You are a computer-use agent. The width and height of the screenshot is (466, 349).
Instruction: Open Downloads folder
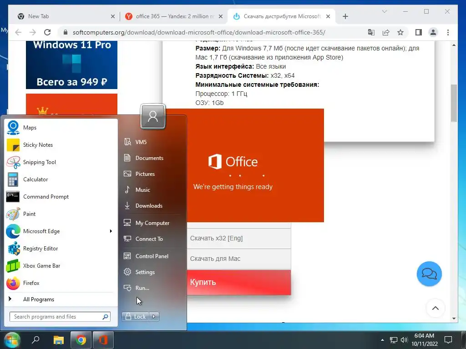(152, 206)
